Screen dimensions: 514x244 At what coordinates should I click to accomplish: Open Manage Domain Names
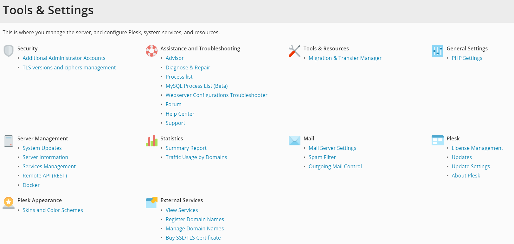[195, 228]
